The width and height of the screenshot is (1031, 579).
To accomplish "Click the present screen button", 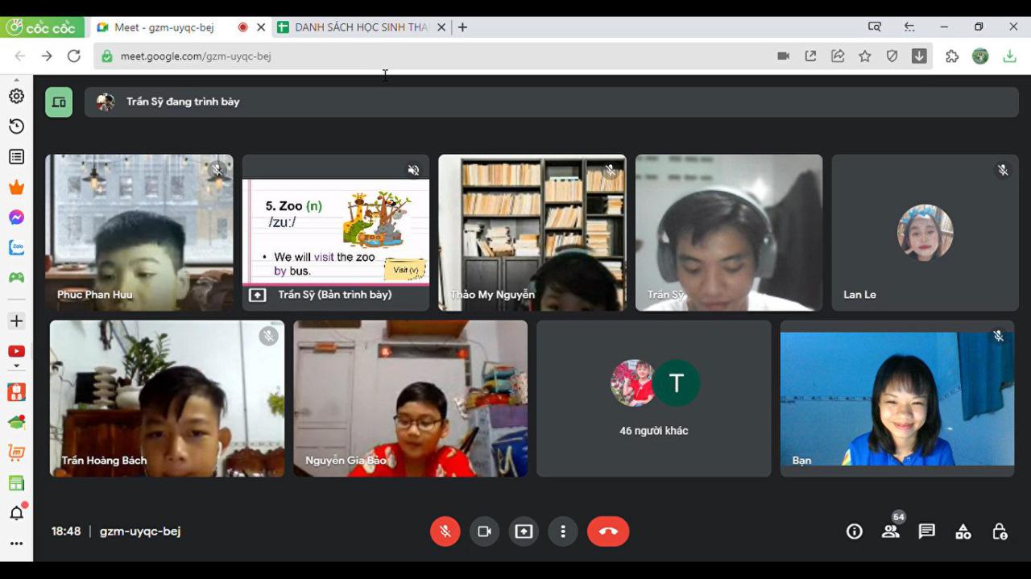I will pyautogui.click(x=524, y=531).
